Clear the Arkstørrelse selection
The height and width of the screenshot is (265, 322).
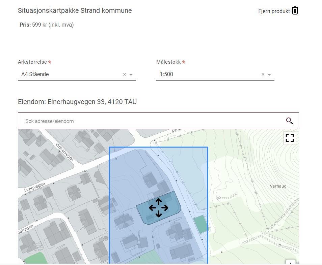click(125, 74)
